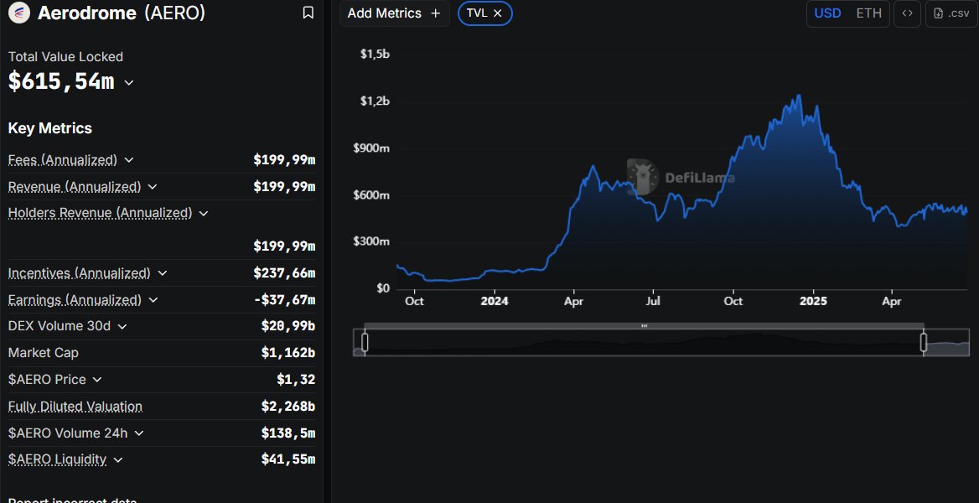
Task: Expand the $AERO Volume 24h row
Action: (x=138, y=433)
